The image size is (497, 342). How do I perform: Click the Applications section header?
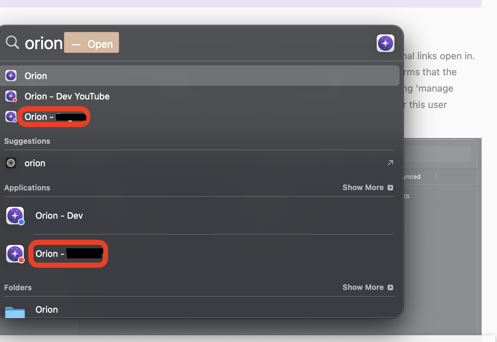coord(27,188)
